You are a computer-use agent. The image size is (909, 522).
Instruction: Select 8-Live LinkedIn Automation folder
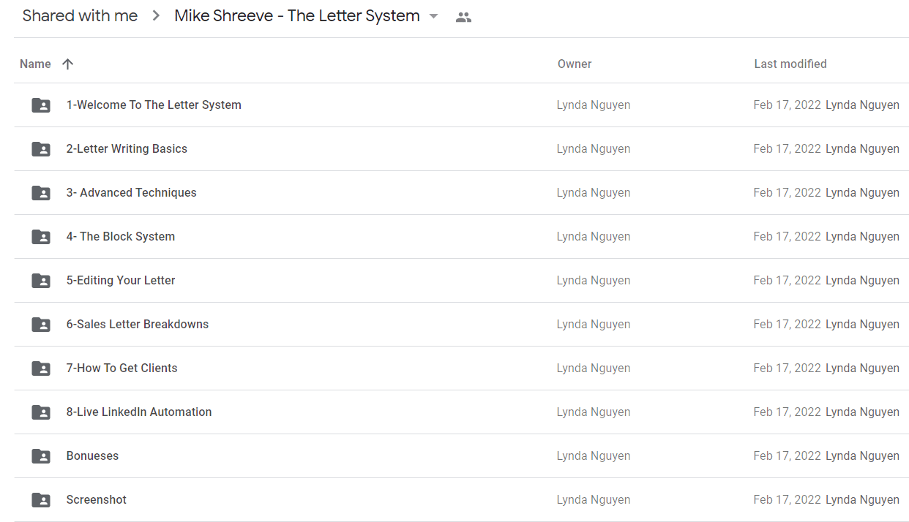click(x=462, y=412)
